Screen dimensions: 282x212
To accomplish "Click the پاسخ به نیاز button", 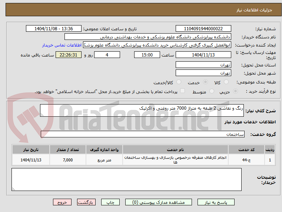I will pyautogui.click(x=216, y=202).
